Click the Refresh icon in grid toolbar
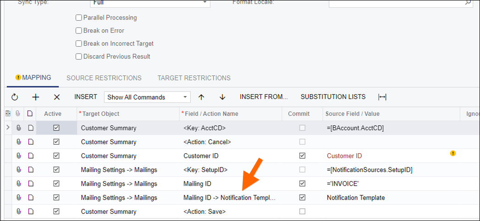Screen dimensions: 480x221 (x=15, y=97)
